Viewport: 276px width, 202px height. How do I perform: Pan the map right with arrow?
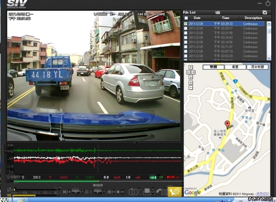pos(193,72)
